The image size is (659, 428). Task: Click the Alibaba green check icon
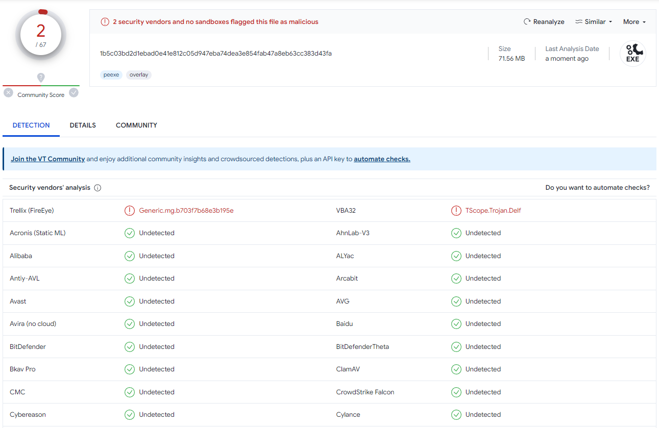point(130,256)
